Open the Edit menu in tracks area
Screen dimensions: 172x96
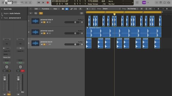(x=37, y=9)
